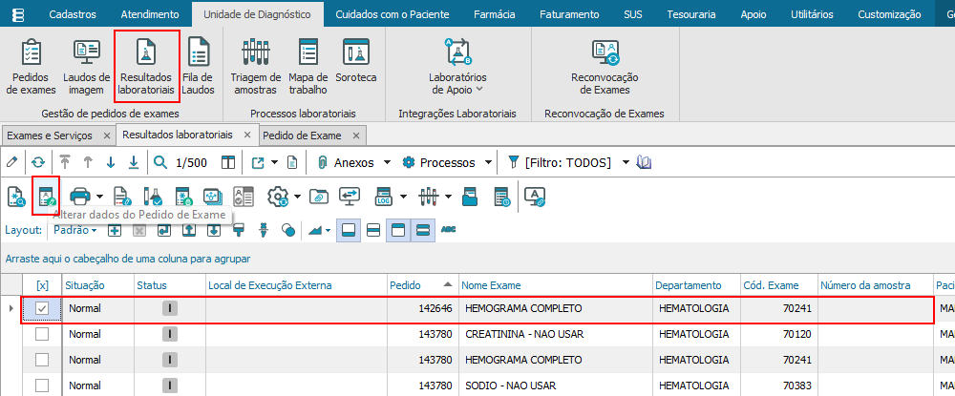955x396 pixels.
Task: Open the Atendimento menu tab
Action: [x=150, y=14]
